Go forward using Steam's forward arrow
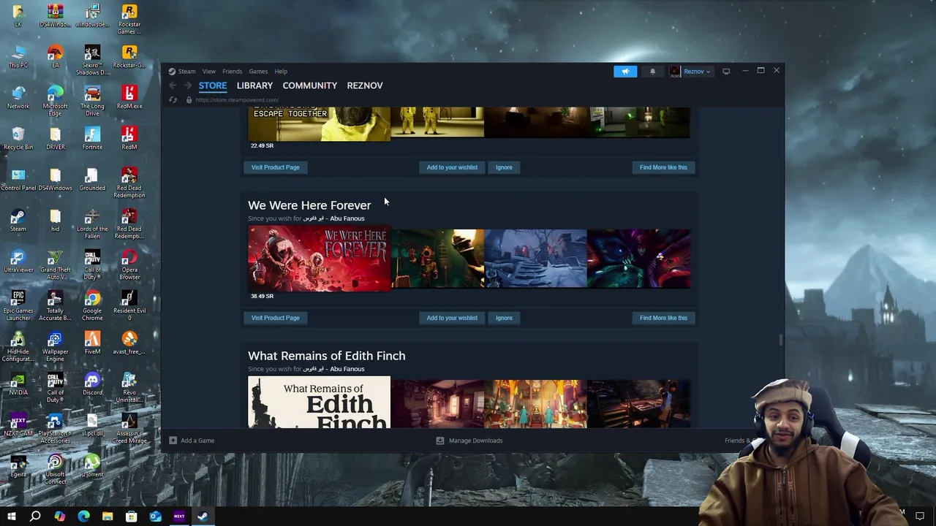Screen dimensions: 936x526 pos(188,85)
